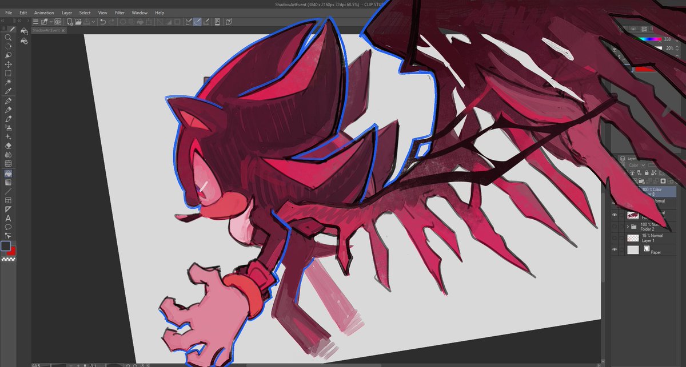Select the Correct line tool
Viewport: 686px width, 367px height.
pos(8,236)
